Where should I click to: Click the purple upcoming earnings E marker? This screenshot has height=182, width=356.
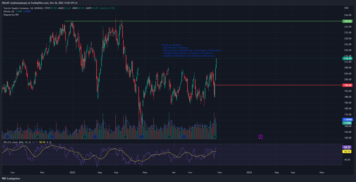click(x=261, y=137)
